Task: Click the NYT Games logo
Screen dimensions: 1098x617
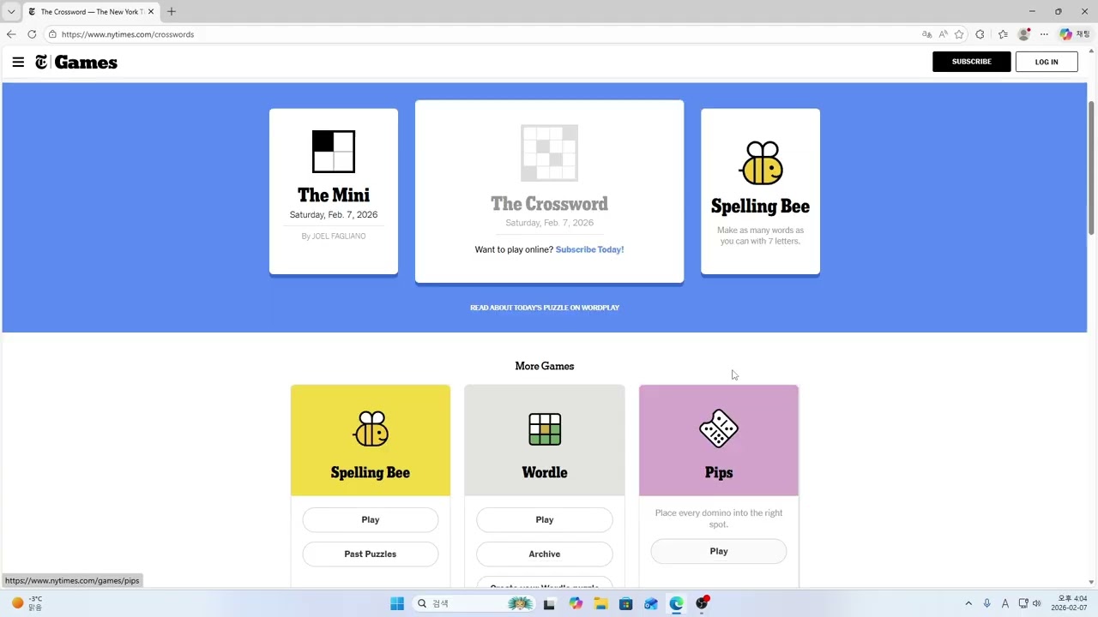Action: [x=76, y=62]
